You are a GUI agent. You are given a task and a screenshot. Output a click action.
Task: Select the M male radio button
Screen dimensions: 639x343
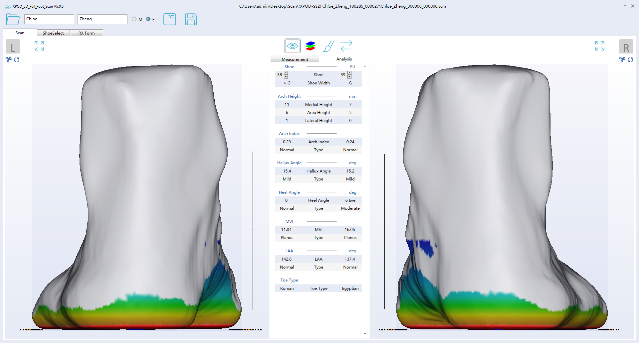point(134,19)
